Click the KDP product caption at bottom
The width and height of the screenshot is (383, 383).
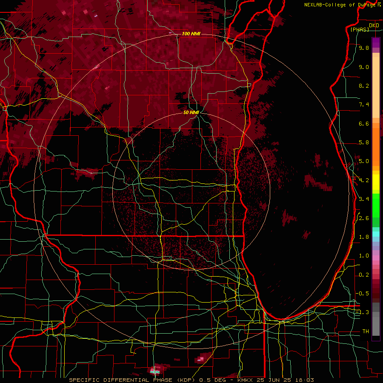click(191, 380)
